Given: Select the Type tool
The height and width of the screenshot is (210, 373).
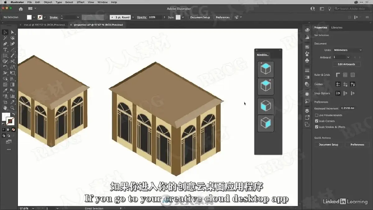Looking at the screenshot, I should 5,50.
